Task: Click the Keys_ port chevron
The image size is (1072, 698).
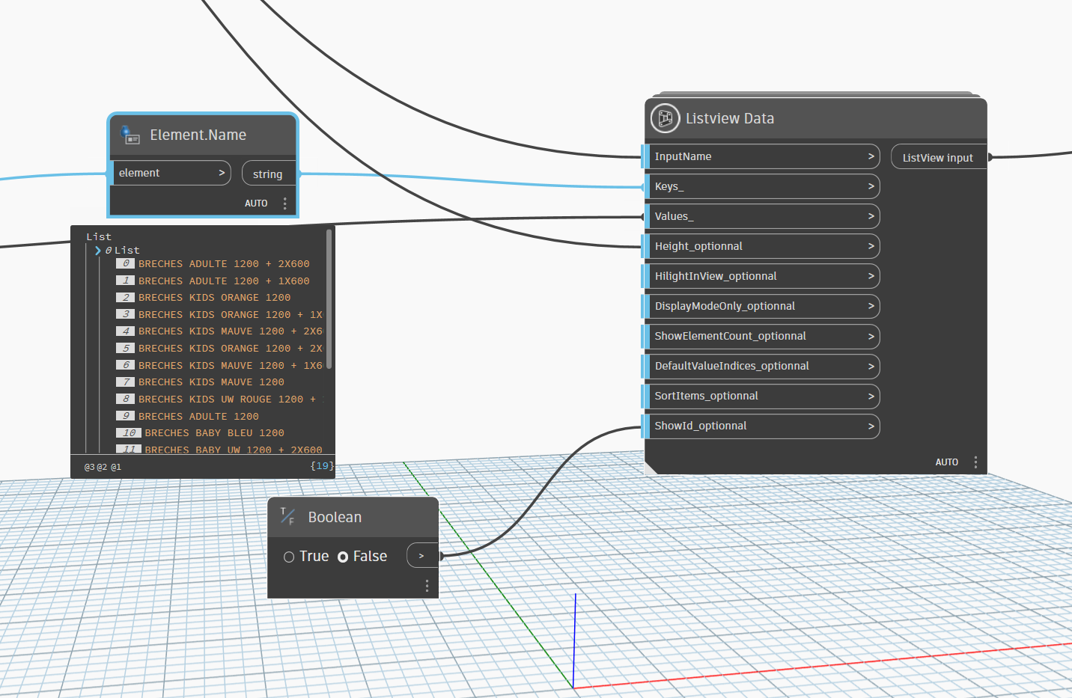Action: click(871, 186)
